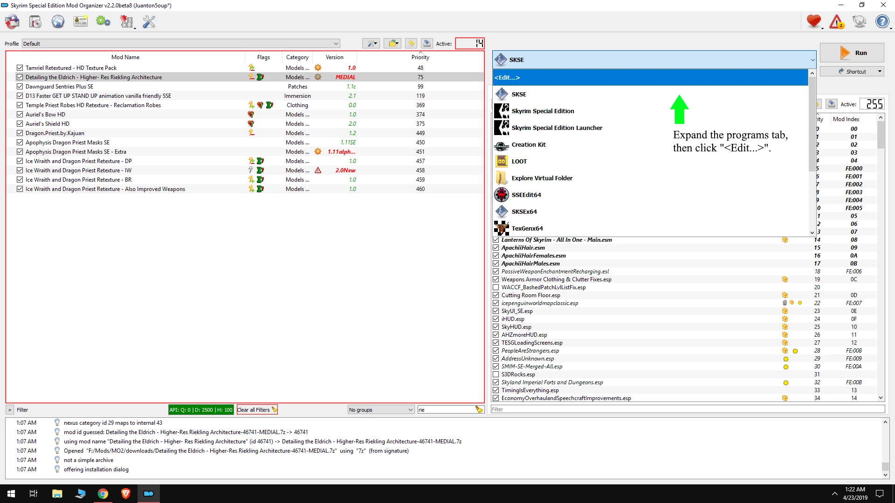The image size is (895, 503).
Task: Toggle mod checkbox for S3DRocks.esp
Action: [x=496, y=374]
